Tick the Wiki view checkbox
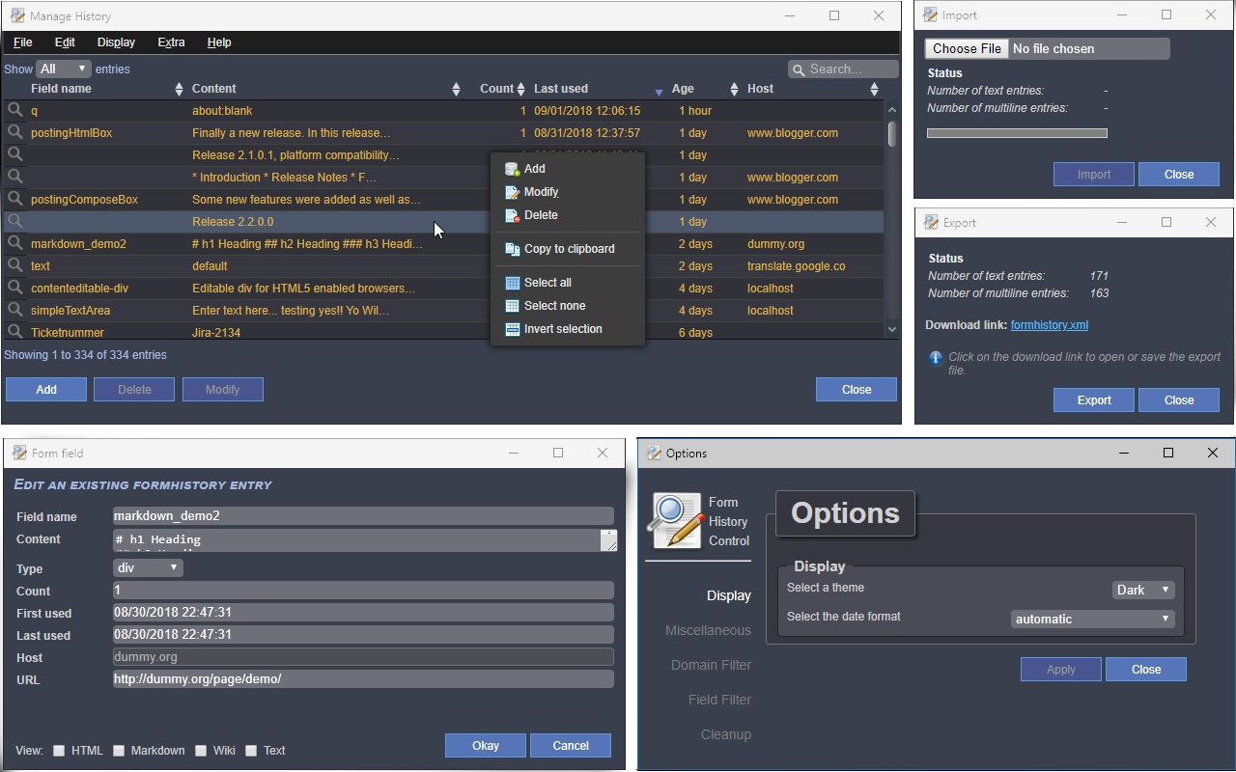This screenshot has width=1236, height=772. (201, 751)
